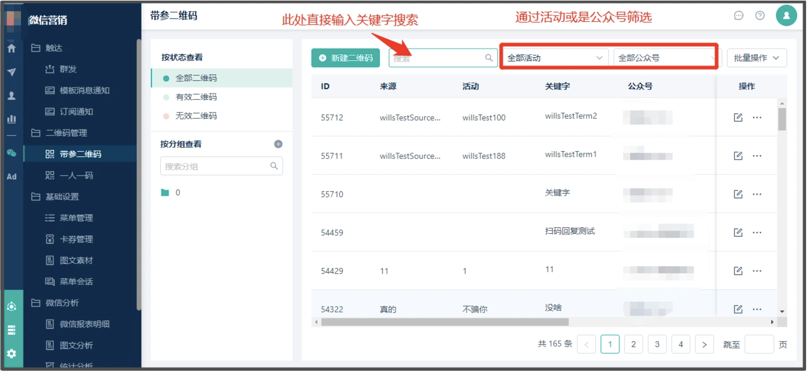Open more options for row 54322
This screenshot has height=371, width=807.
pyautogui.click(x=757, y=310)
